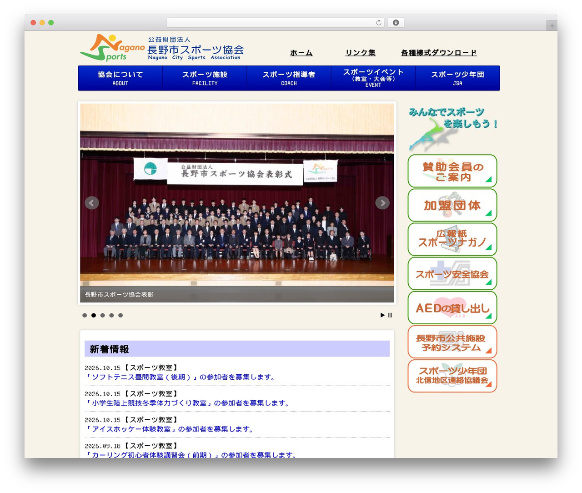582x493 pixels.
Task: Open スポーツ少年団北信地区連絡協議会 banner
Action: pos(452,376)
